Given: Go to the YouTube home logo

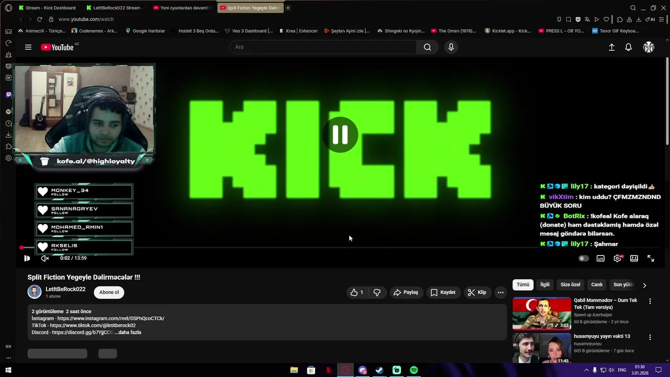Looking at the screenshot, I should click(x=58, y=47).
